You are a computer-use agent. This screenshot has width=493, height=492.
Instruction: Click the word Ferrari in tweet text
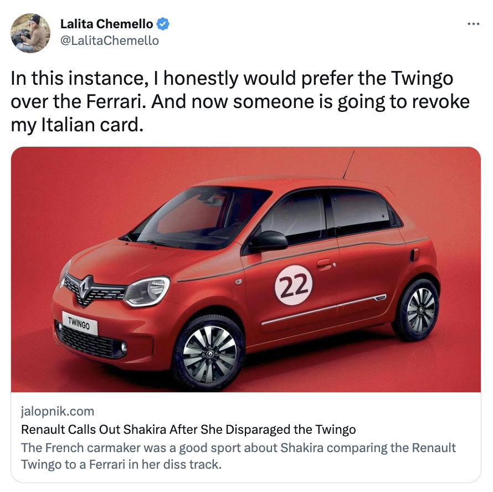click(x=116, y=101)
